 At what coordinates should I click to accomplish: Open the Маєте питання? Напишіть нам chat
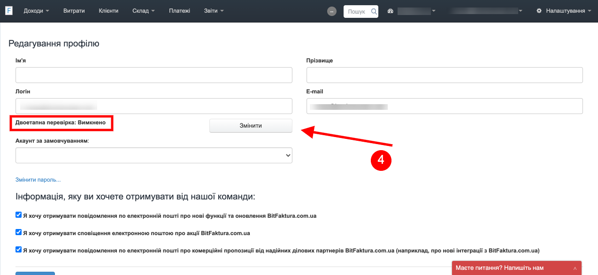(x=516, y=268)
